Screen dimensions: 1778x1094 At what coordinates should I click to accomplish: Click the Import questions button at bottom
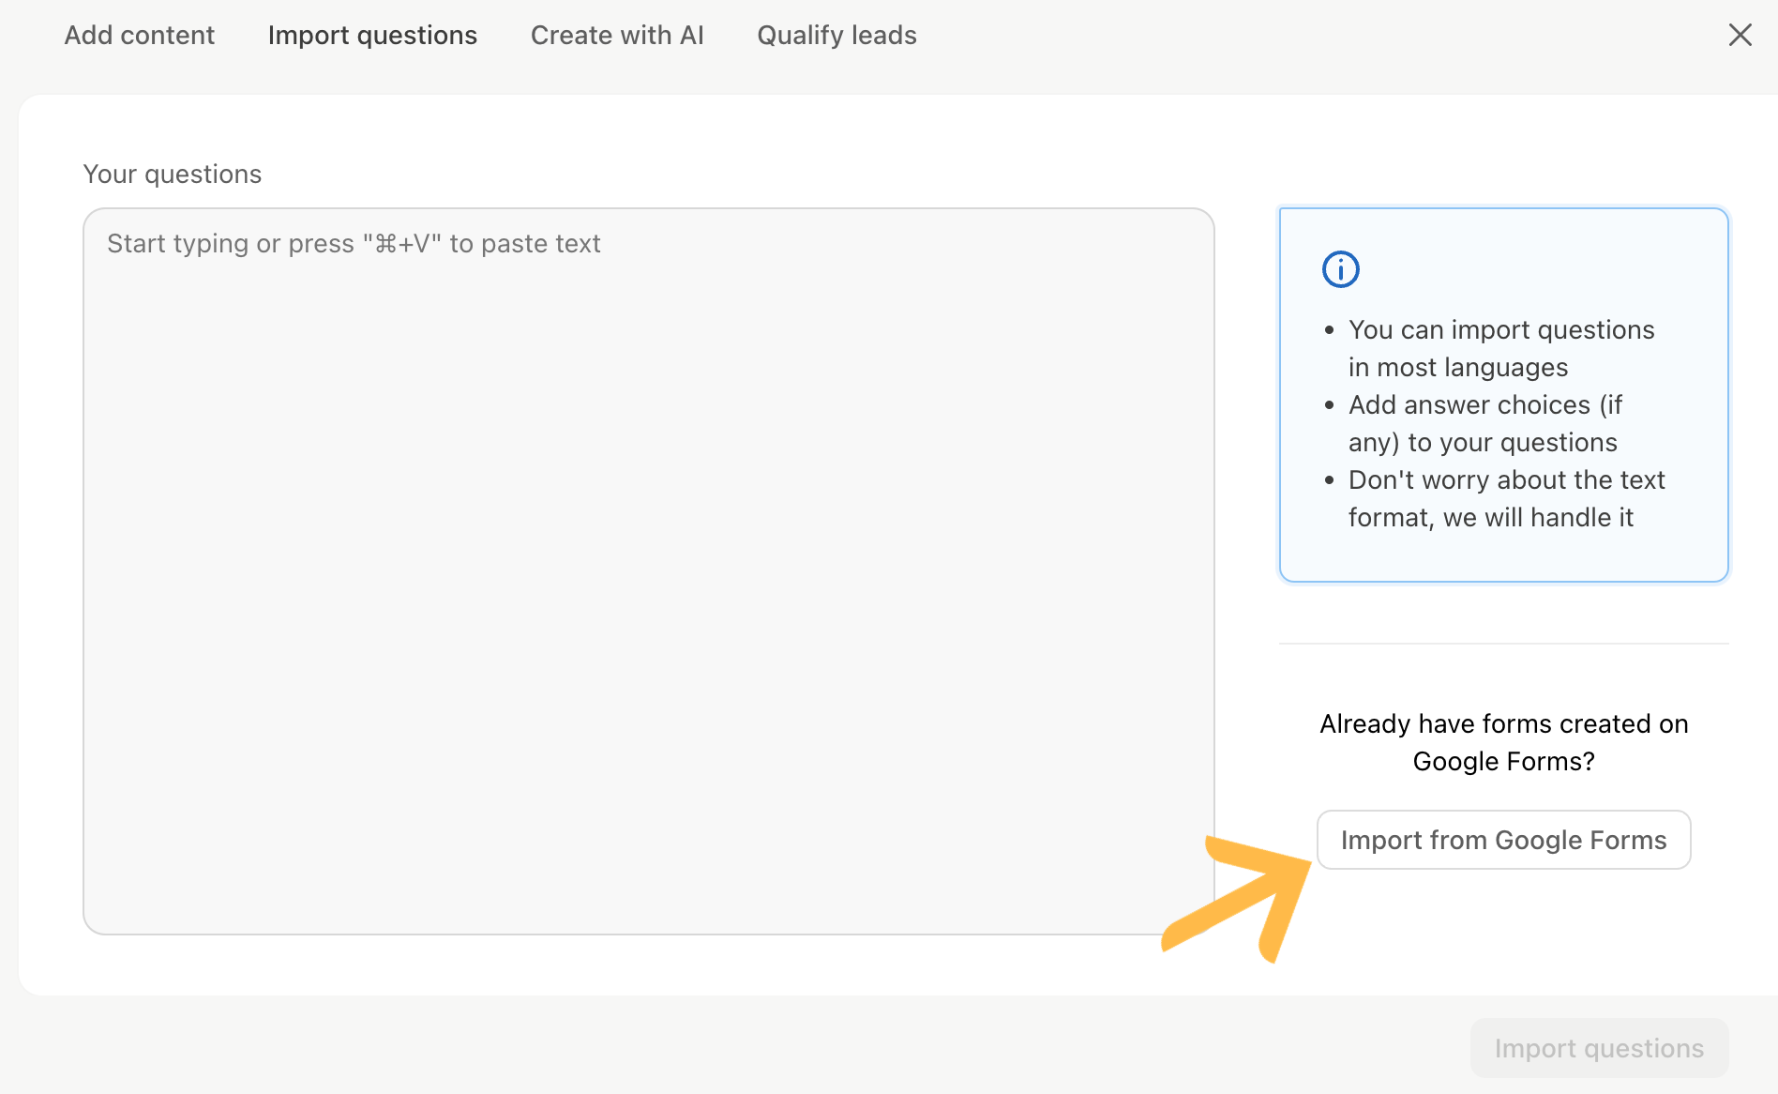(x=1599, y=1048)
